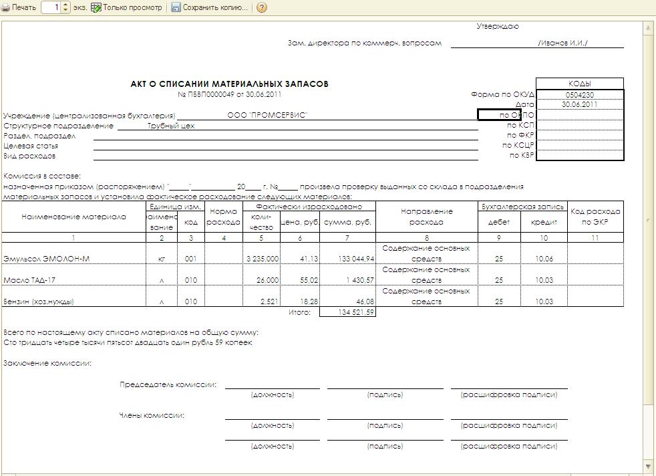Increase number of copies with the up arrow

click(65, 5)
